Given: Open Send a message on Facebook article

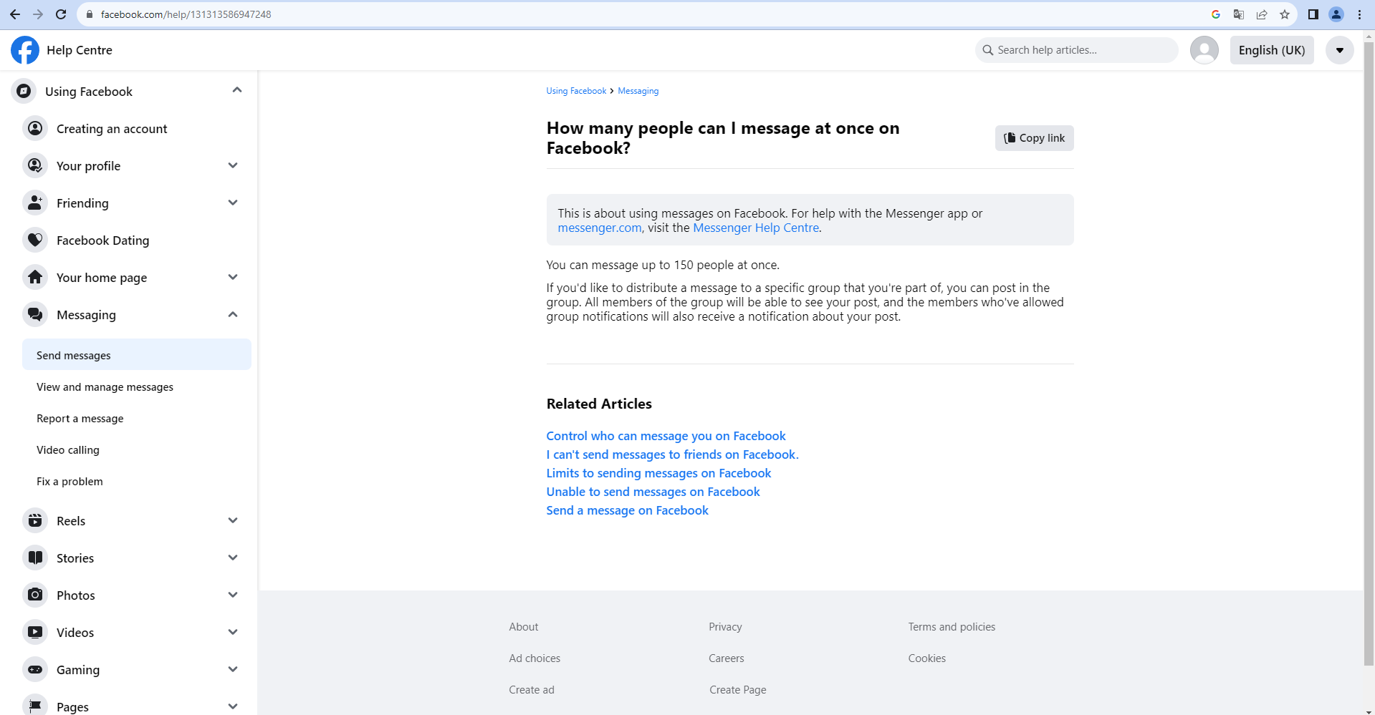Looking at the screenshot, I should 628,510.
